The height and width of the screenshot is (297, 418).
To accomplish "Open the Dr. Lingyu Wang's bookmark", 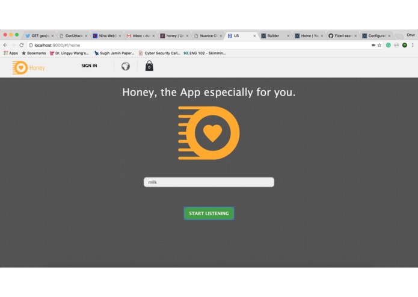I will 69,54.
